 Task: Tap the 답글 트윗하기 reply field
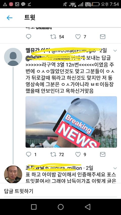60,191
